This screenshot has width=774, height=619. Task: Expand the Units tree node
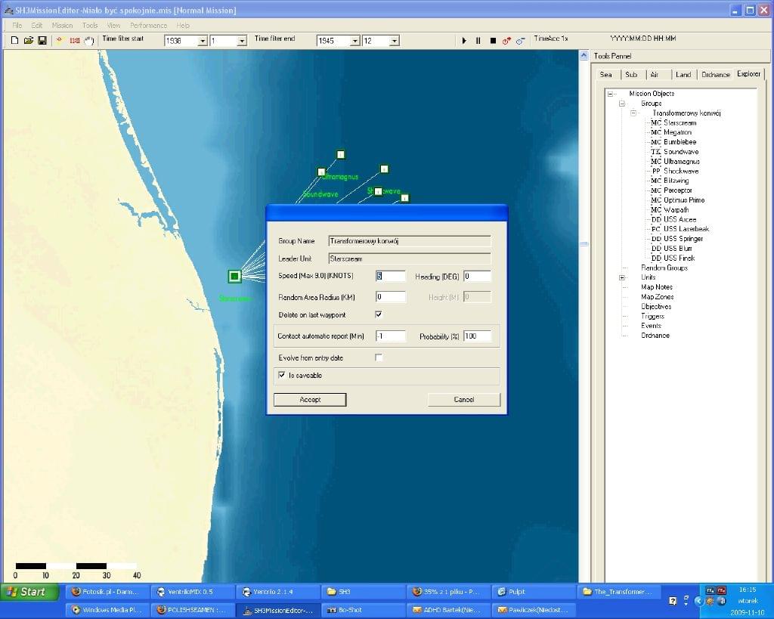tap(622, 277)
